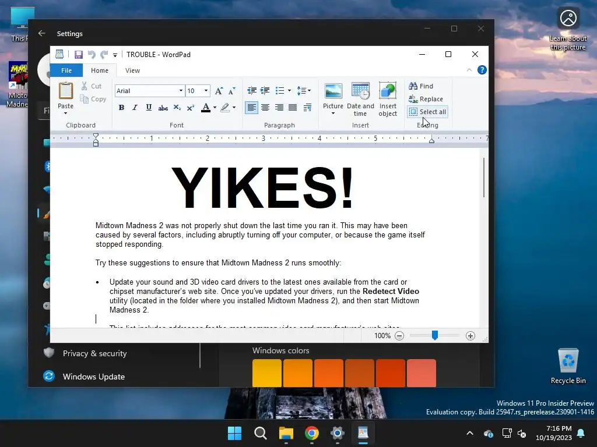Click the Decrease indent icon
The width and height of the screenshot is (597, 447).
(252, 90)
